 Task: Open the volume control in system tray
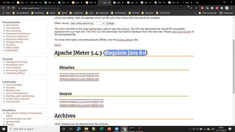[x=197, y=129]
